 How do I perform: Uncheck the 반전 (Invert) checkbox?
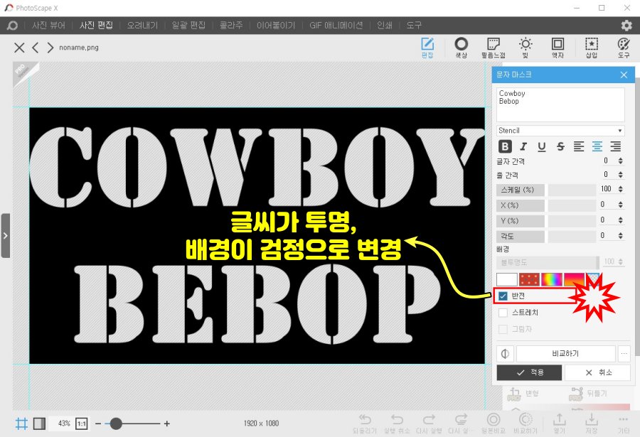coord(503,296)
